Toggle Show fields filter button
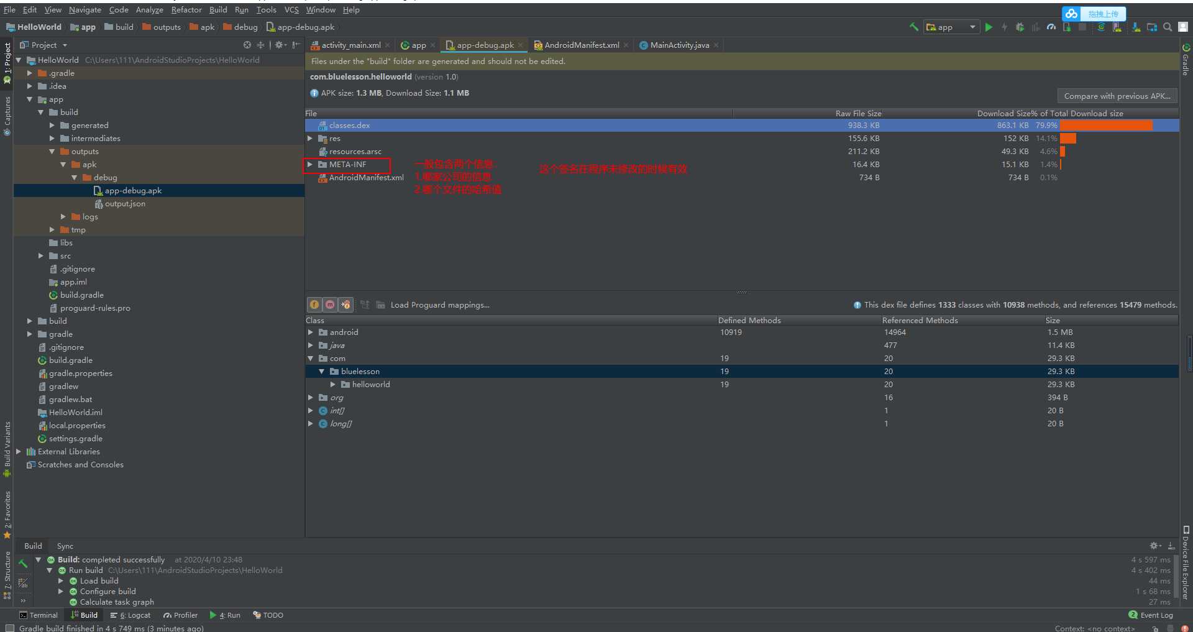 tap(314, 305)
